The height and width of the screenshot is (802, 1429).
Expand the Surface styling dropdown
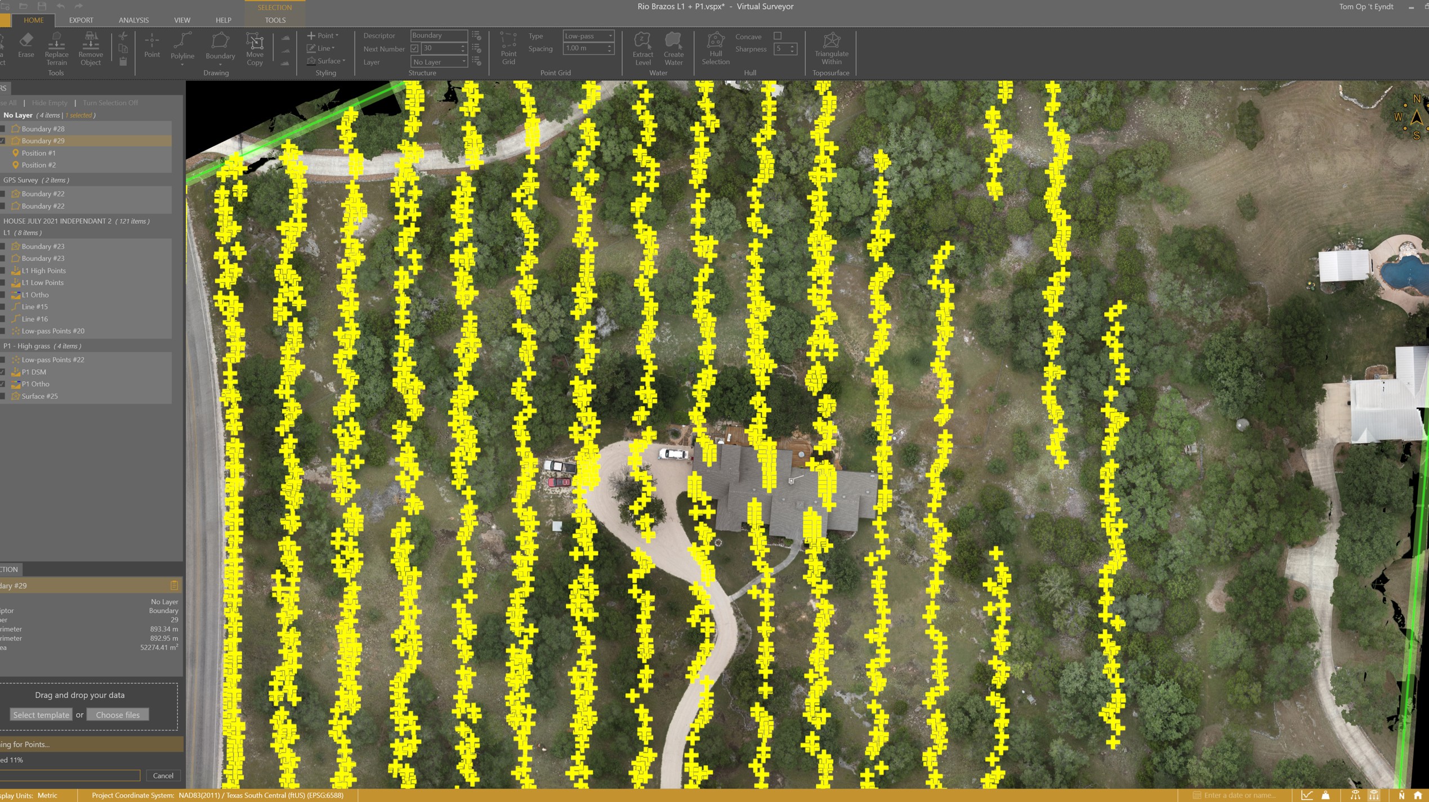343,61
